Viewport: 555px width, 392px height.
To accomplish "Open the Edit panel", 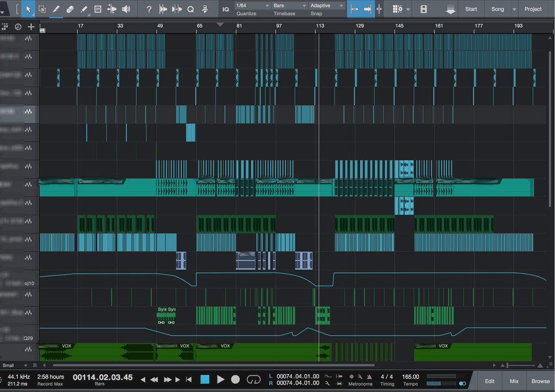I will coord(490,381).
